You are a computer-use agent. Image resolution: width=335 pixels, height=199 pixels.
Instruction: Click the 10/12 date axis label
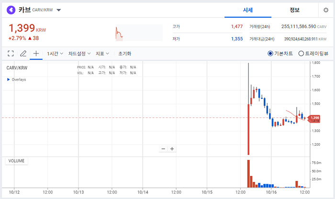(14, 192)
